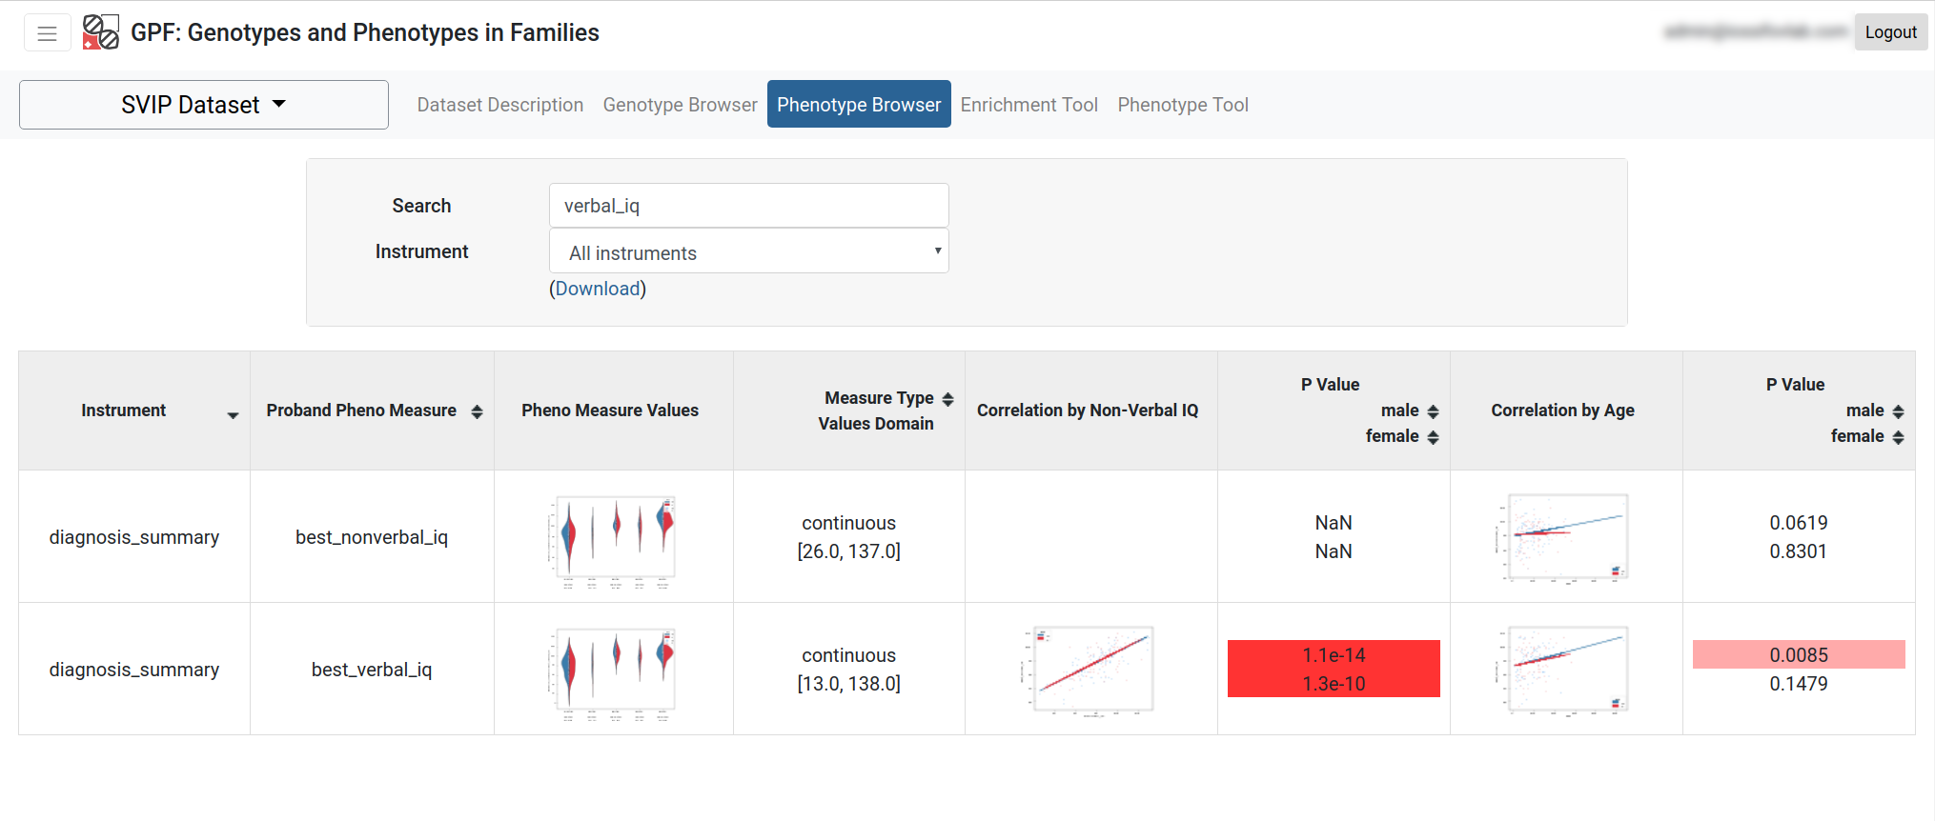This screenshot has width=1935, height=821.
Task: Click the Download link
Action: (598, 289)
